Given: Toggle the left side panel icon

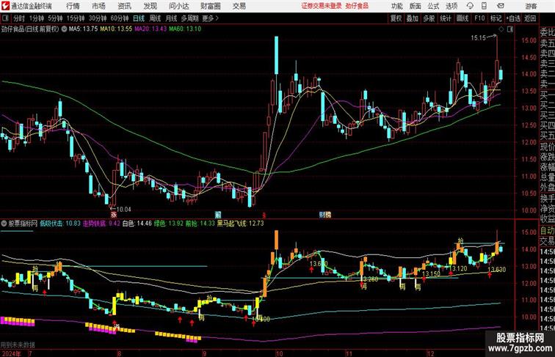Looking at the screenshot, I should click(5, 18).
